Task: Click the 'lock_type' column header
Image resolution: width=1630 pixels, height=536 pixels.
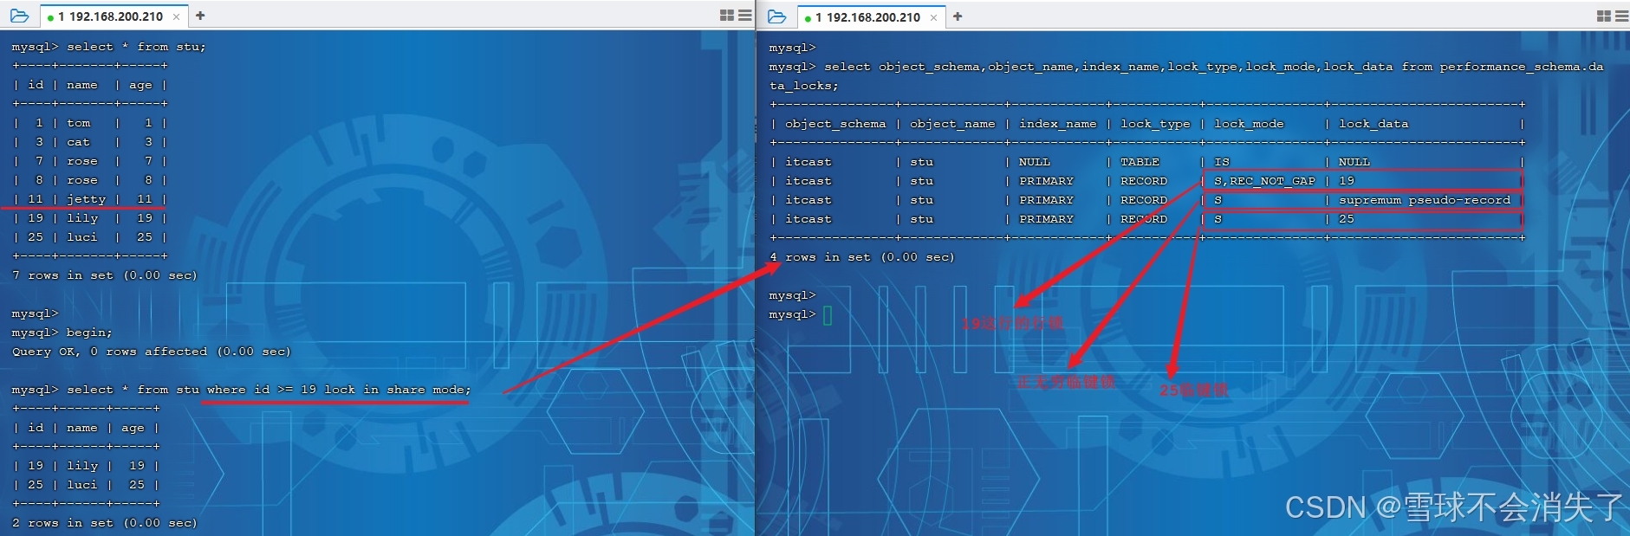Action: (x=1155, y=124)
